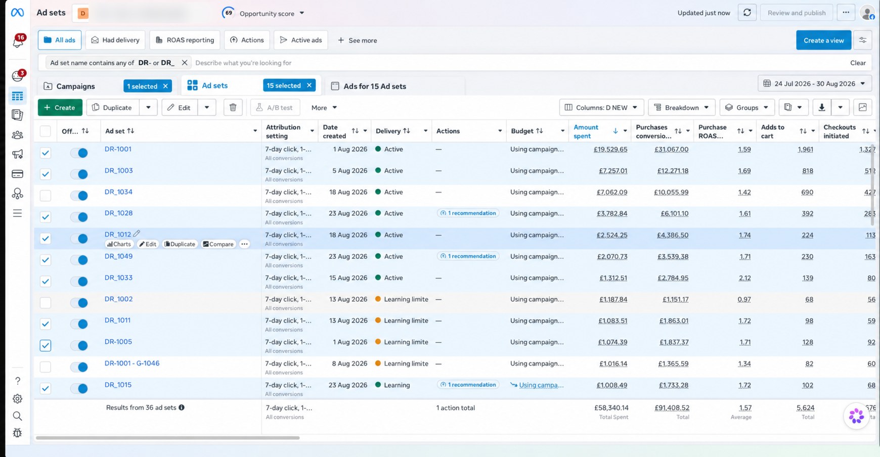This screenshot has height=457, width=880.
Task: Select the ROAS reporting view tab
Action: (185, 40)
